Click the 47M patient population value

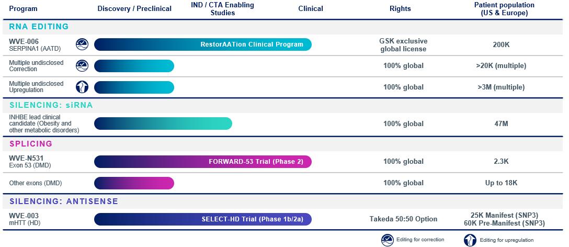pyautogui.click(x=501, y=124)
